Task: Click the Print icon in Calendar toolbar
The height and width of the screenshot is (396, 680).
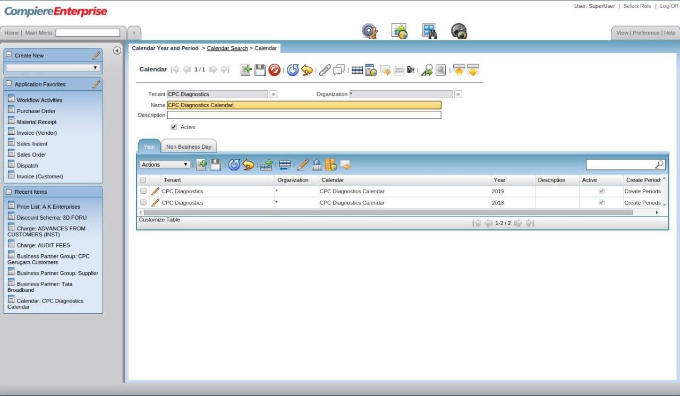Action: (398, 70)
